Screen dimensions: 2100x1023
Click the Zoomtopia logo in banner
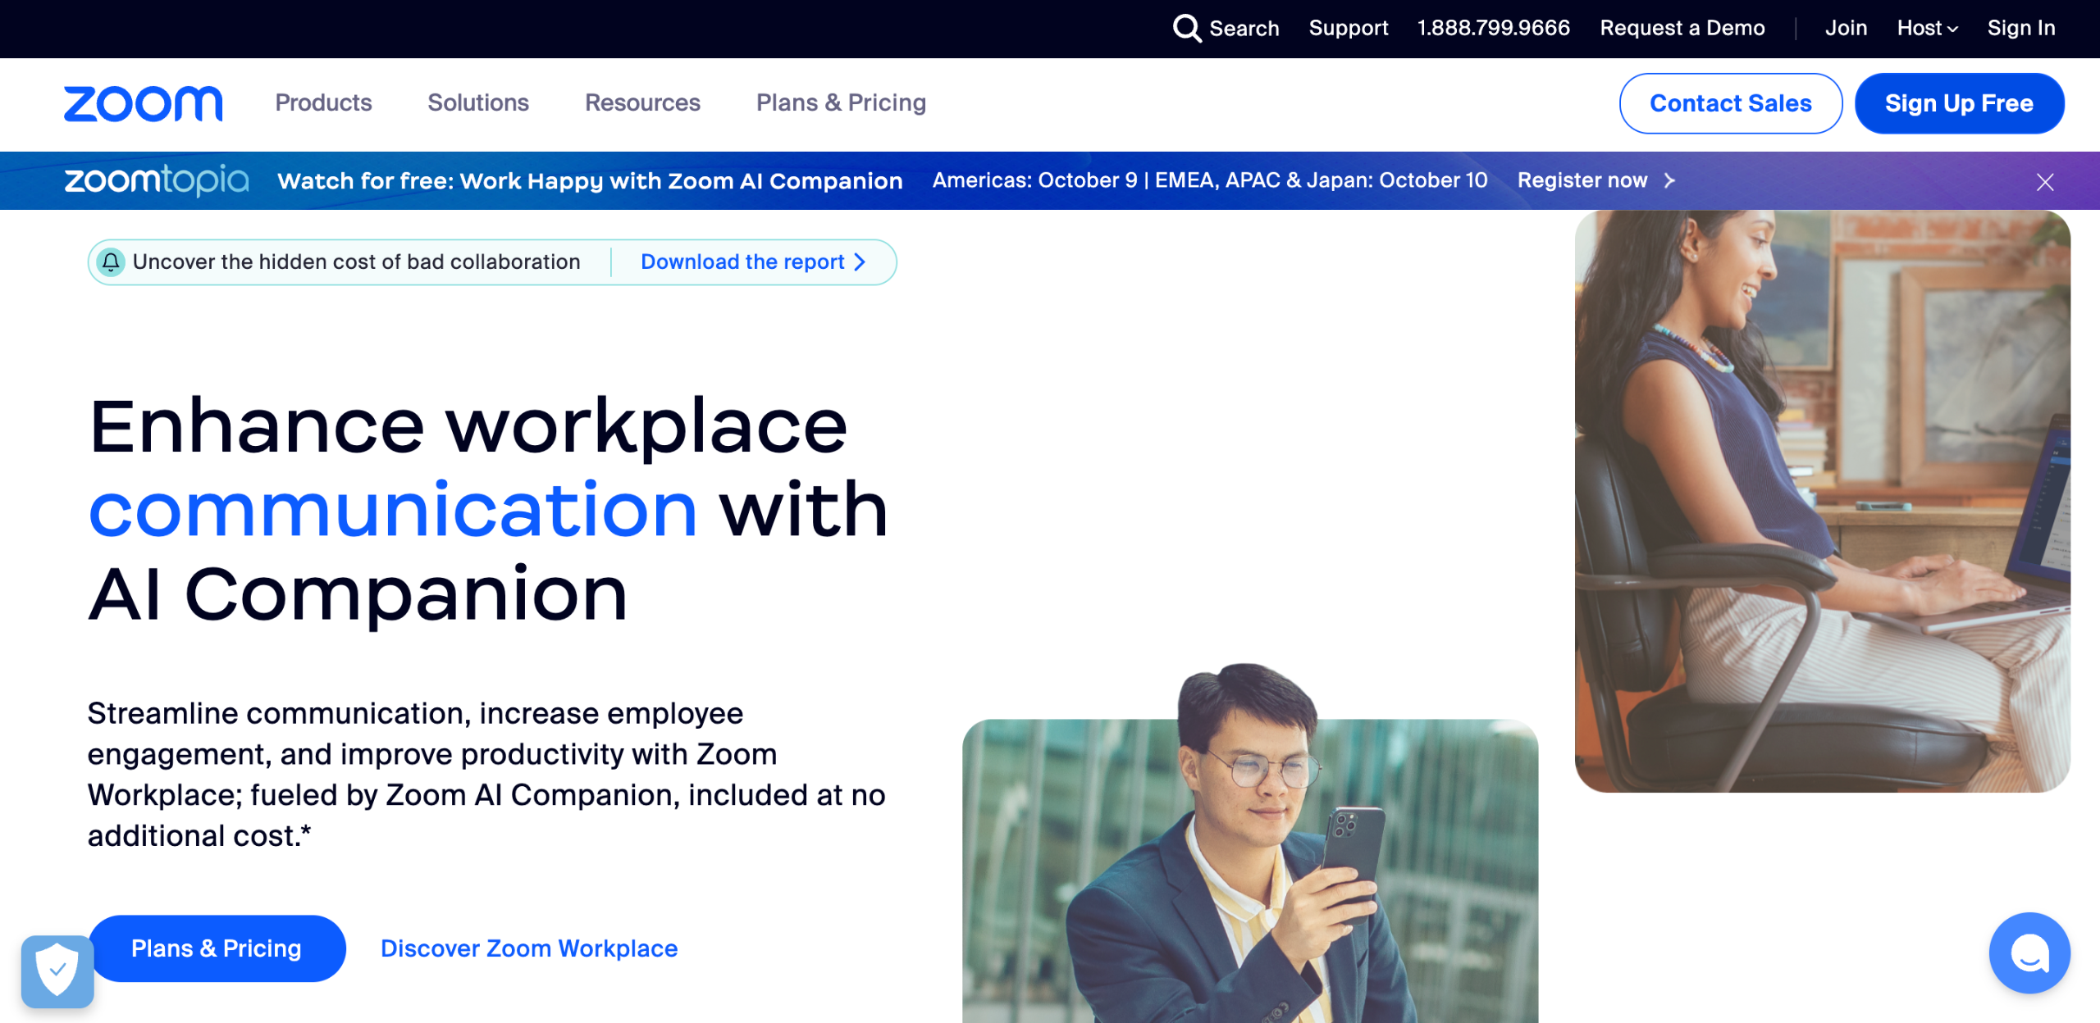(156, 180)
